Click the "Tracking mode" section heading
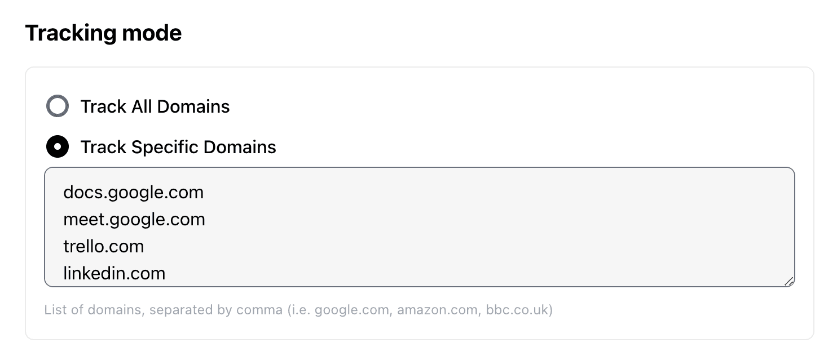 [x=103, y=33]
